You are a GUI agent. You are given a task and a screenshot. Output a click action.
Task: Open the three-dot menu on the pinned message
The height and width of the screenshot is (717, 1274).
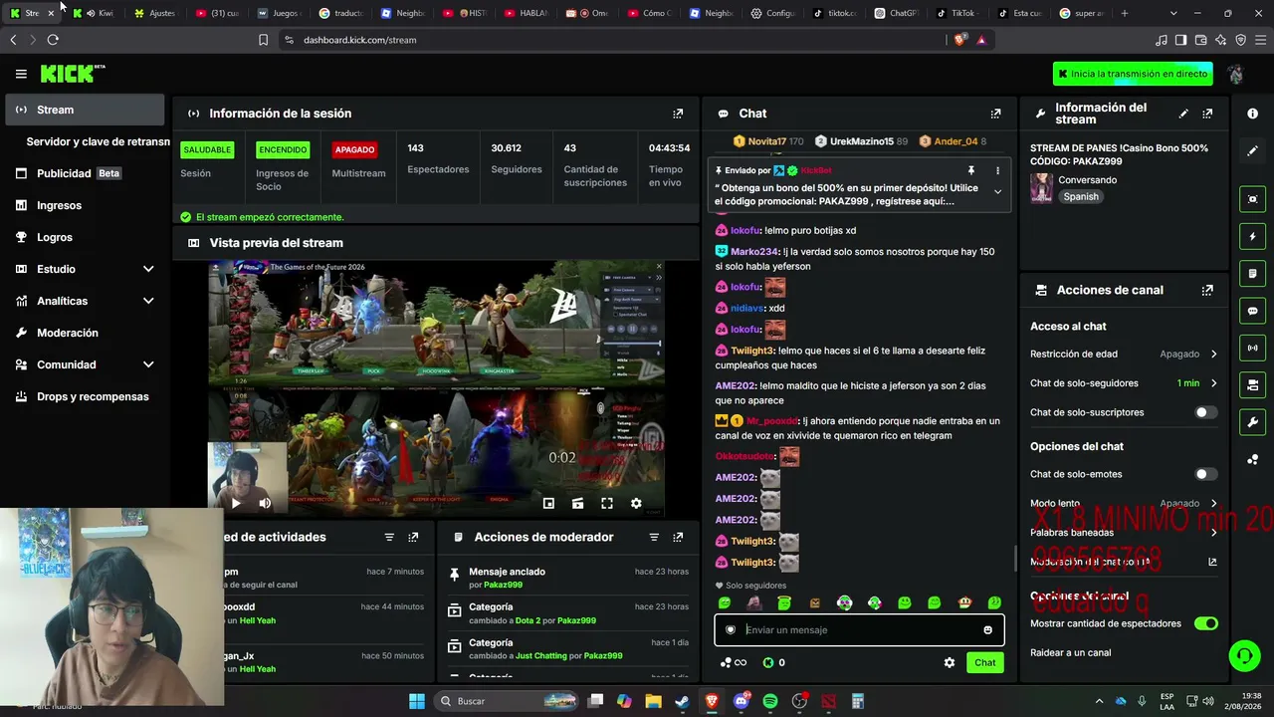coord(997,170)
